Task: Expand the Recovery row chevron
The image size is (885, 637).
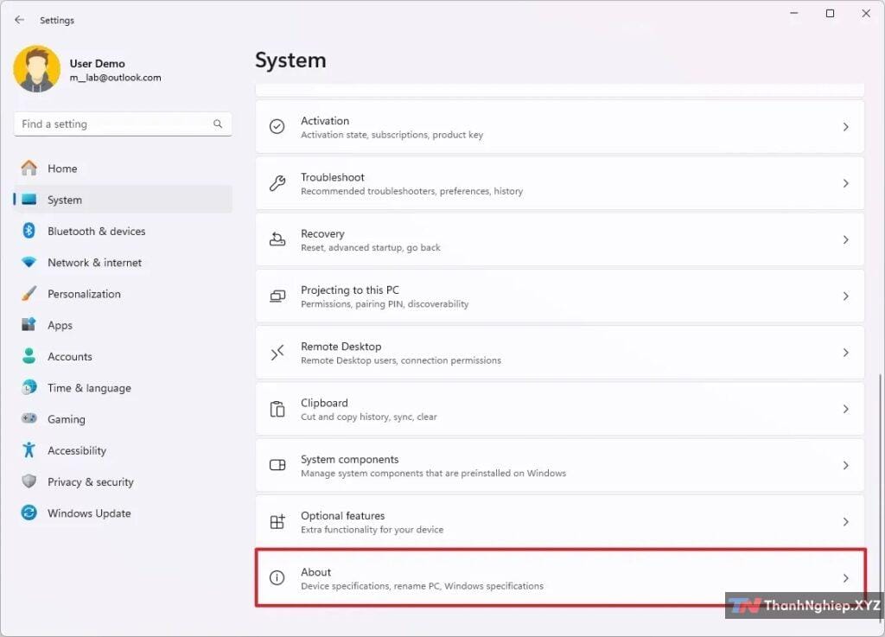Action: pyautogui.click(x=845, y=239)
